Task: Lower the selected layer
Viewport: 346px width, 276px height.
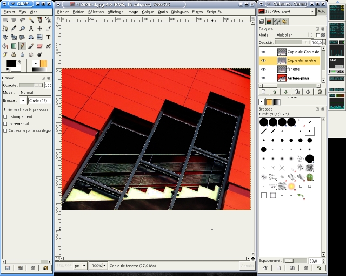Action: [286, 92]
